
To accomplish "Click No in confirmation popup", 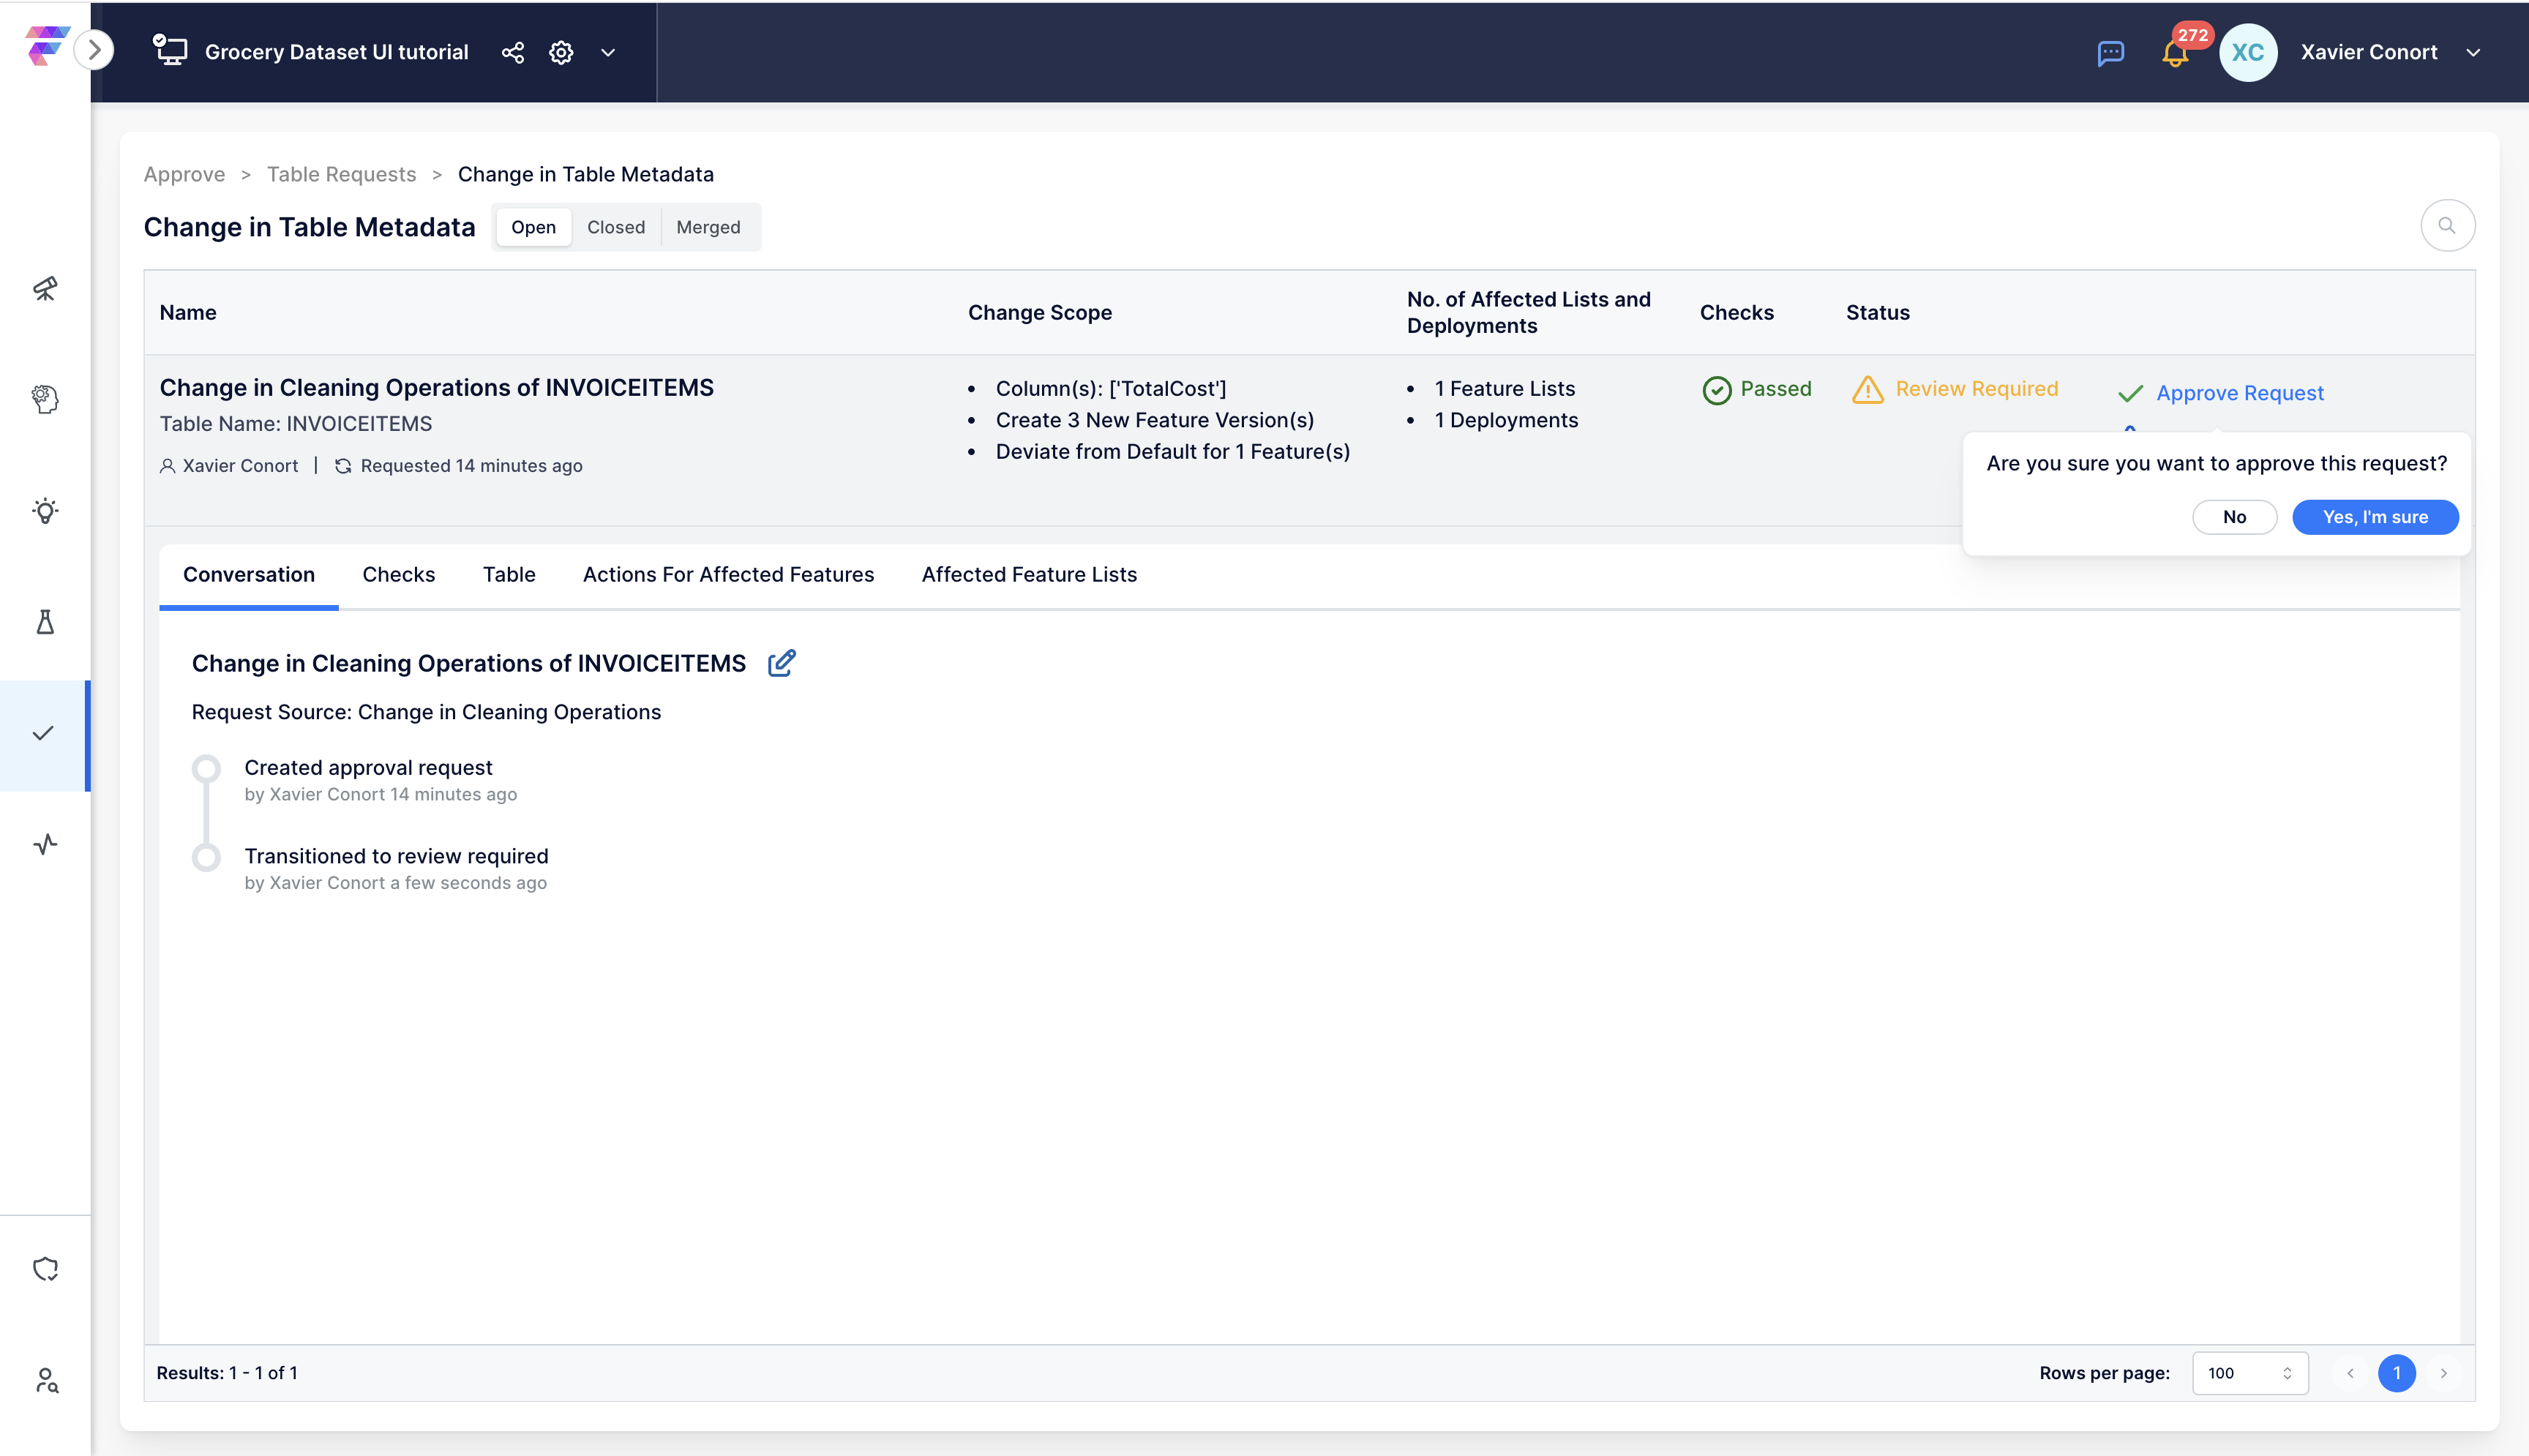I will click(x=2234, y=517).
